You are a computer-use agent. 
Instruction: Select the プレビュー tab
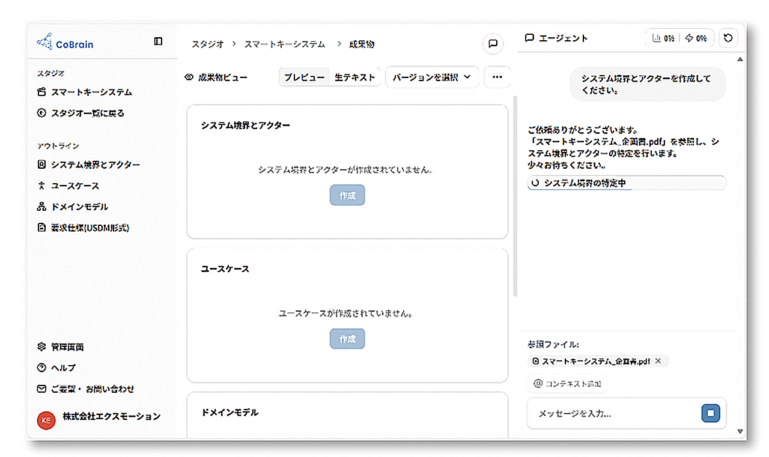(304, 77)
